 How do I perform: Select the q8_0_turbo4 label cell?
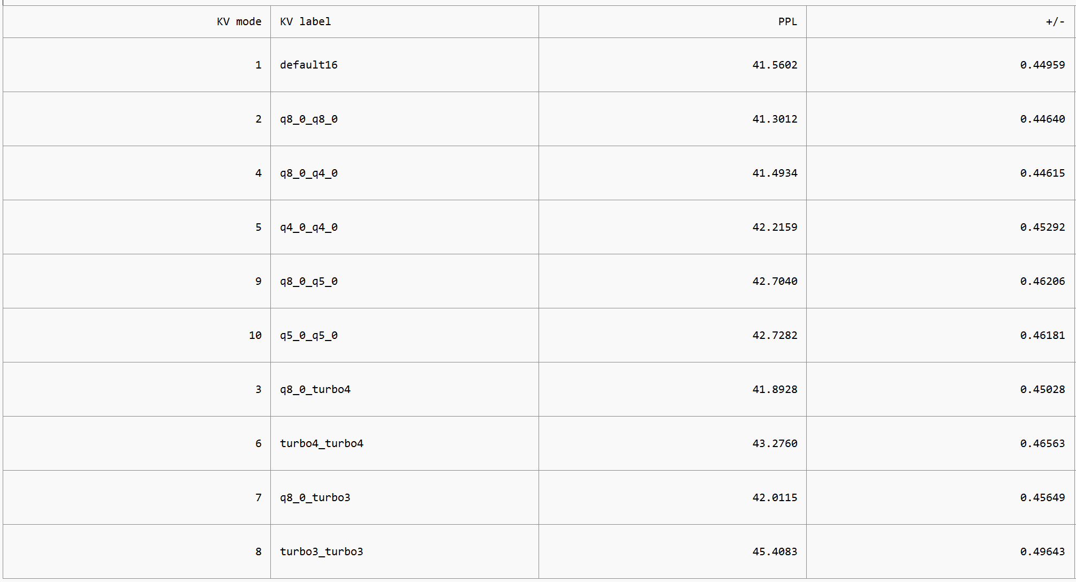[x=405, y=389]
